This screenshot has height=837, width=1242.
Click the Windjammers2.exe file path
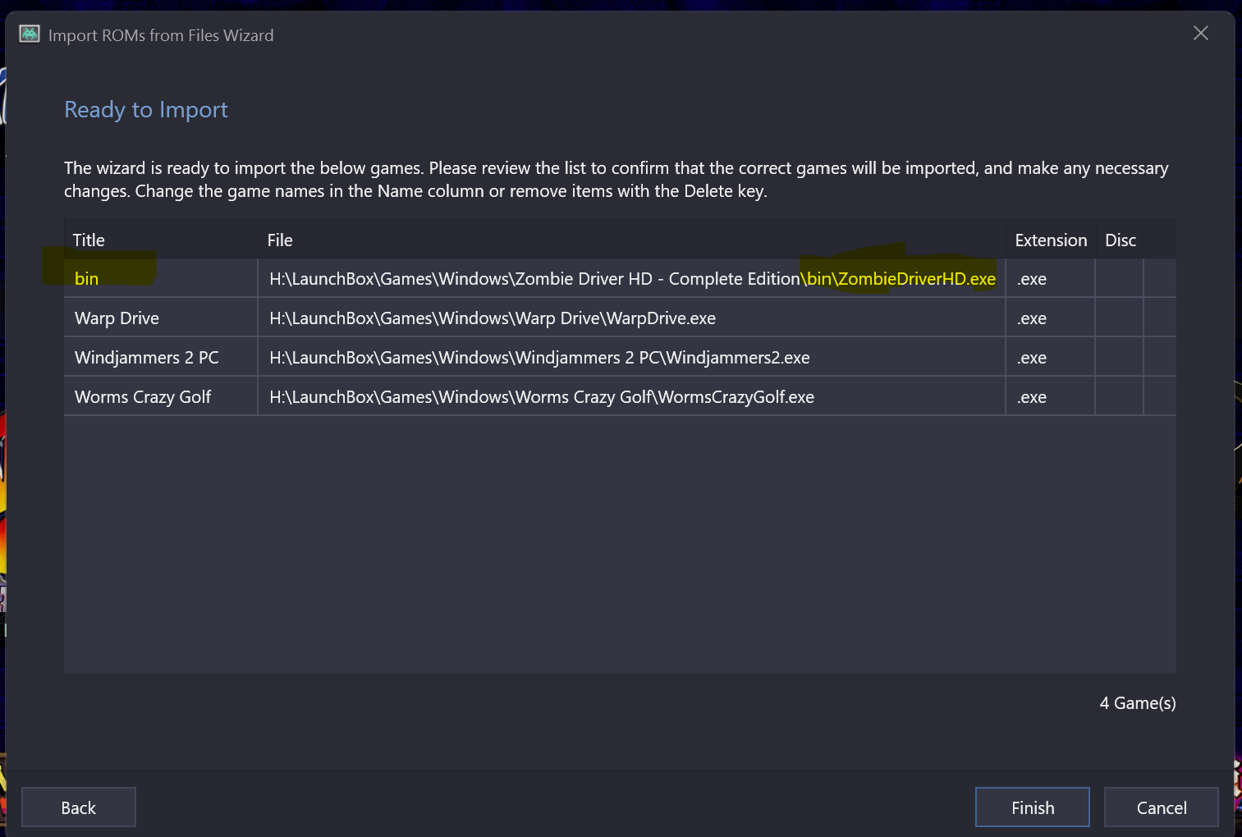[632, 357]
